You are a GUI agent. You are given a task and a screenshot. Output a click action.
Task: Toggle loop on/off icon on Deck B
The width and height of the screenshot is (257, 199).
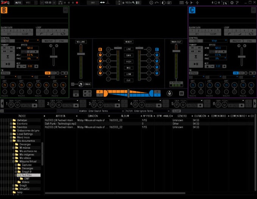[63, 34]
